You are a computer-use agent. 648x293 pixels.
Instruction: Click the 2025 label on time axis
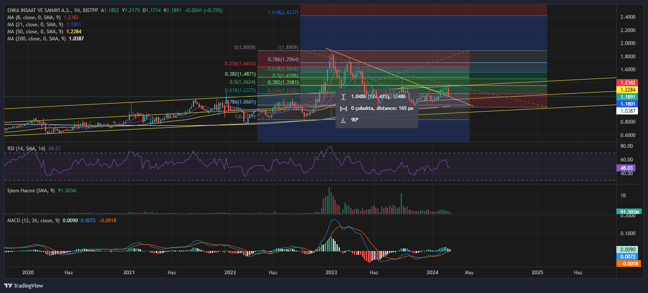pos(538,273)
